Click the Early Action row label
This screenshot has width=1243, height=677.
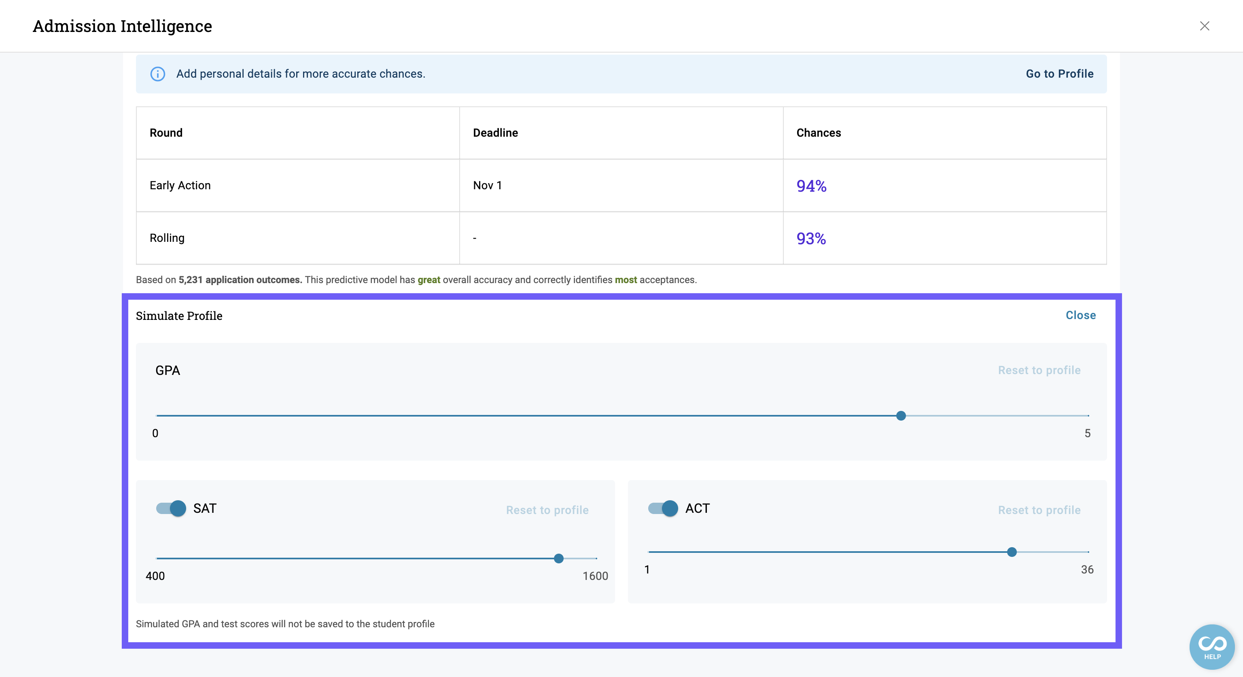(x=180, y=185)
